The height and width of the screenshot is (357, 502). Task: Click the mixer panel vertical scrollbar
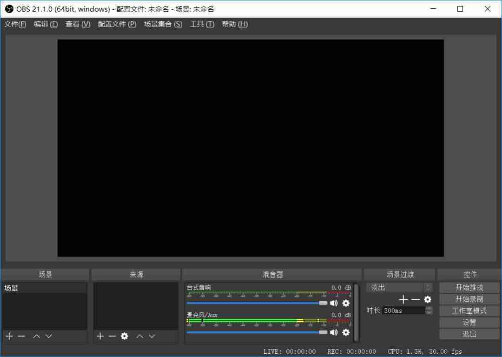pyautogui.click(x=356, y=312)
